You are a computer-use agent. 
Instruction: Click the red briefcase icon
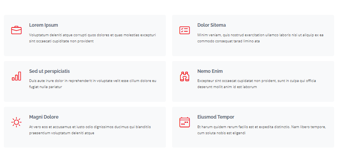click(x=16, y=30)
